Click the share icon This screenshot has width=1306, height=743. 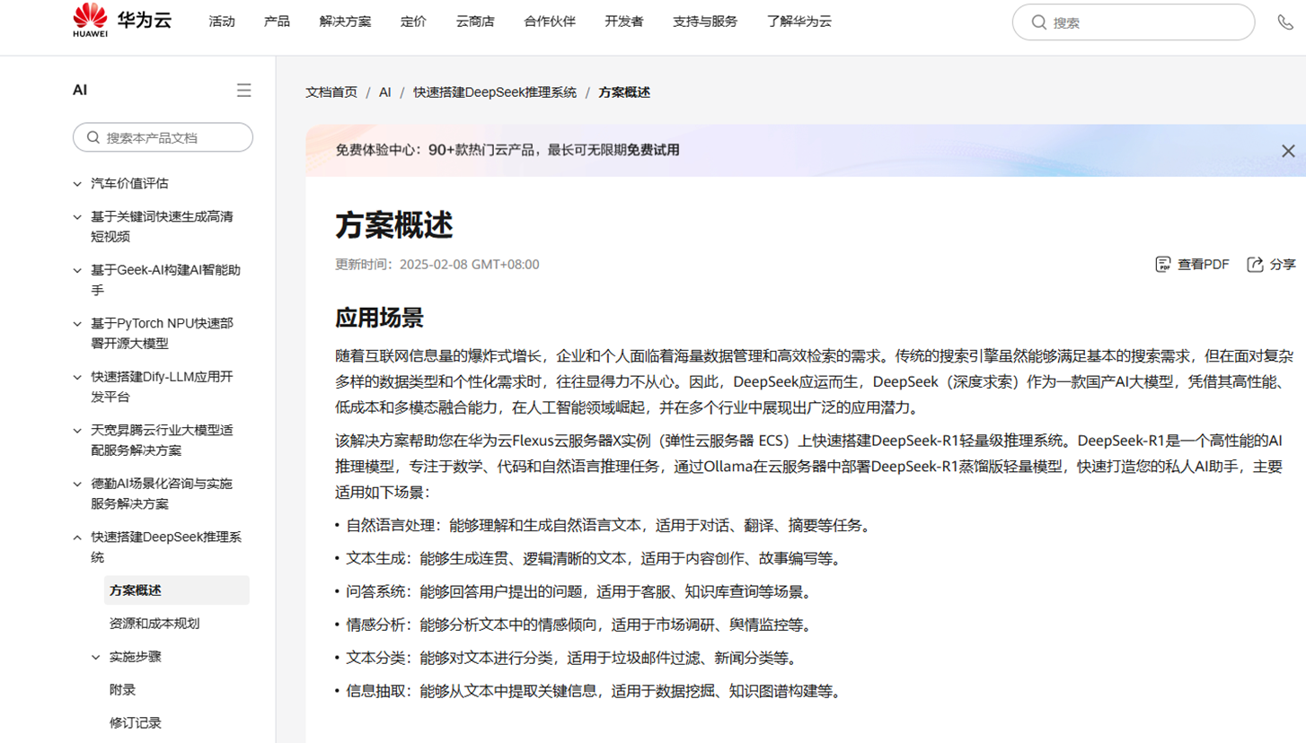click(1256, 264)
